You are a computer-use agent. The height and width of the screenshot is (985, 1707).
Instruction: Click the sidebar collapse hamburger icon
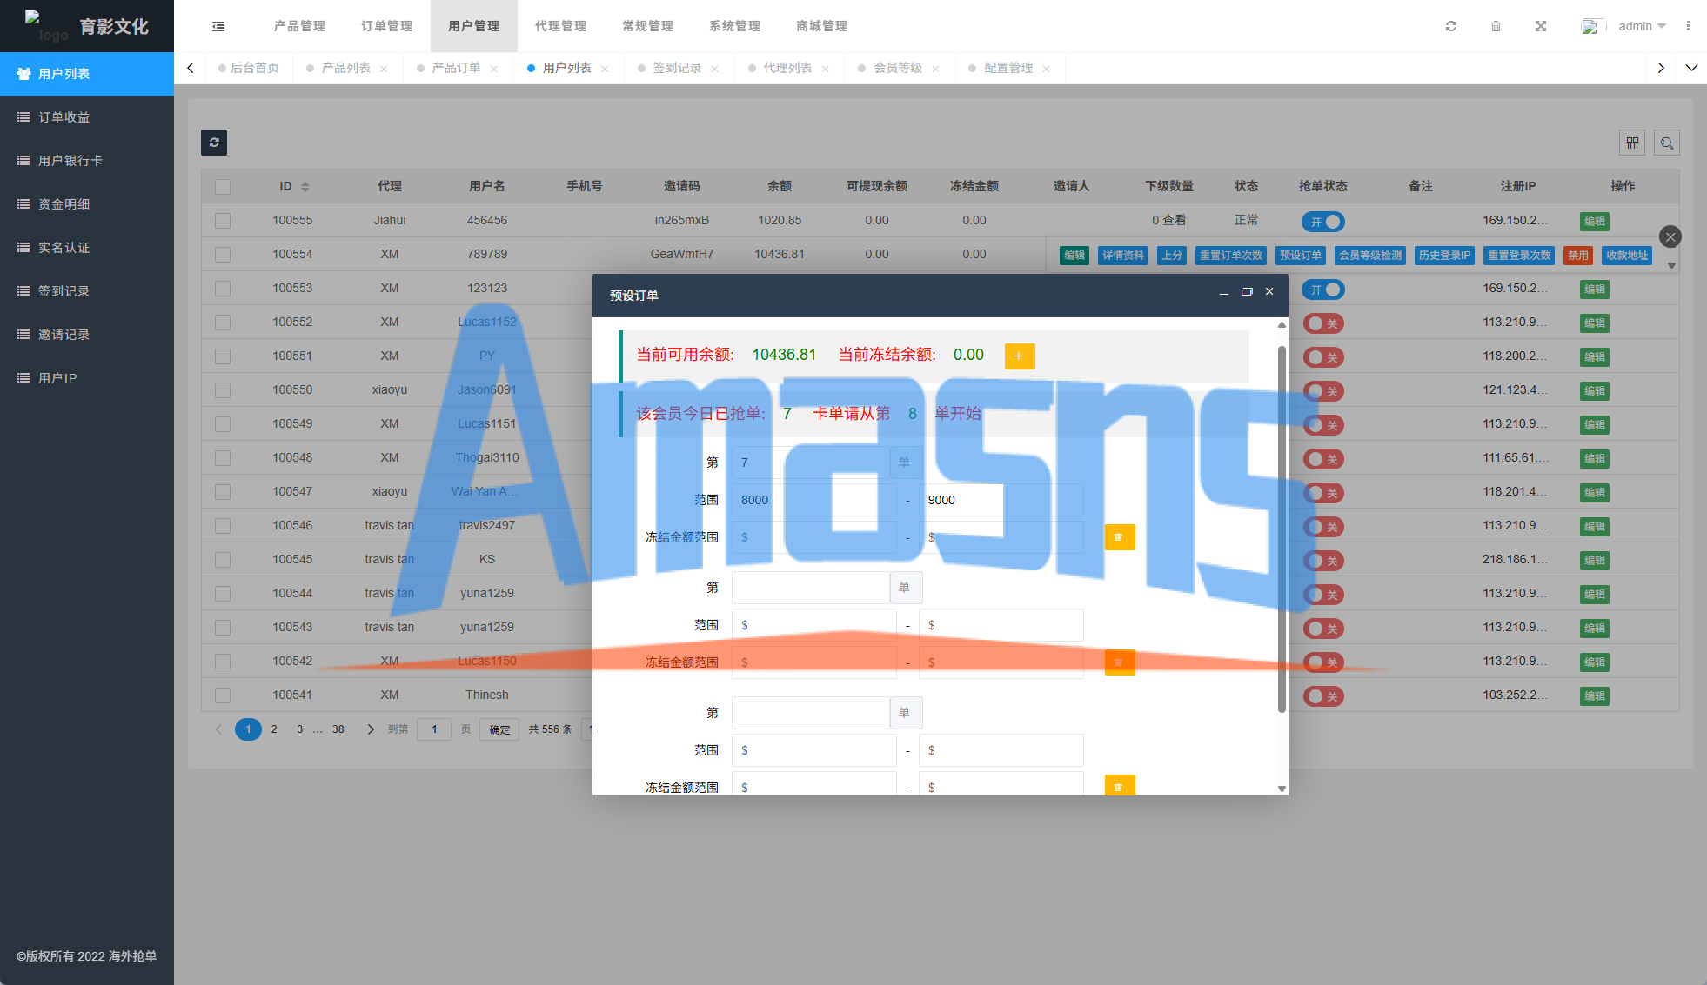[218, 26]
